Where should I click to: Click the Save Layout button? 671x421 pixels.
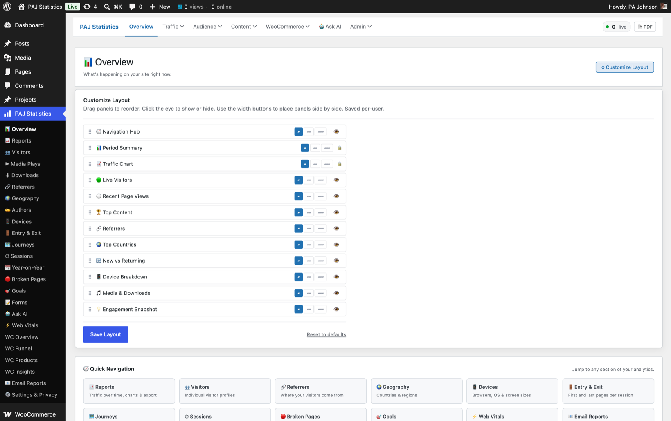coord(106,334)
